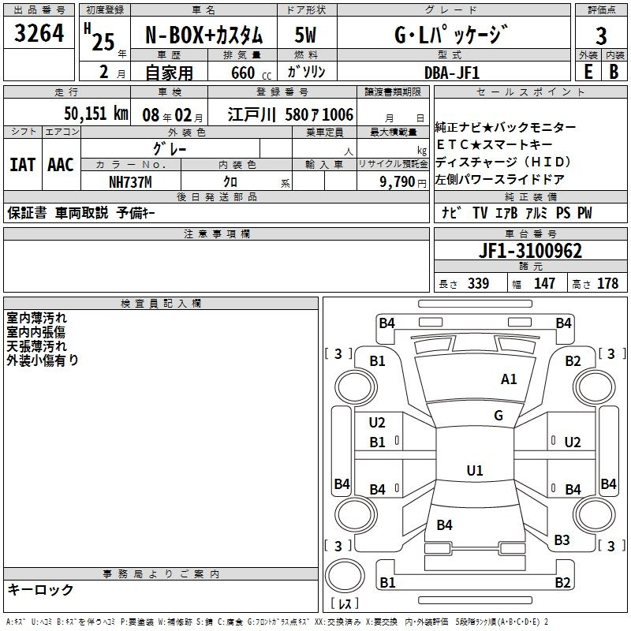Select grade G・Lパッケージ
The height and width of the screenshot is (631, 631).
coord(451,35)
